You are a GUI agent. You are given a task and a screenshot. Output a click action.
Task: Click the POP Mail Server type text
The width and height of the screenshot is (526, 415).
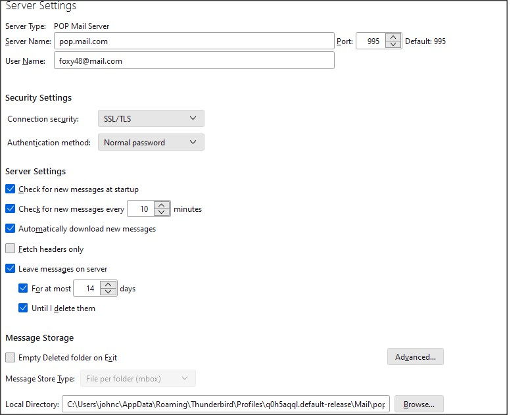82,26
